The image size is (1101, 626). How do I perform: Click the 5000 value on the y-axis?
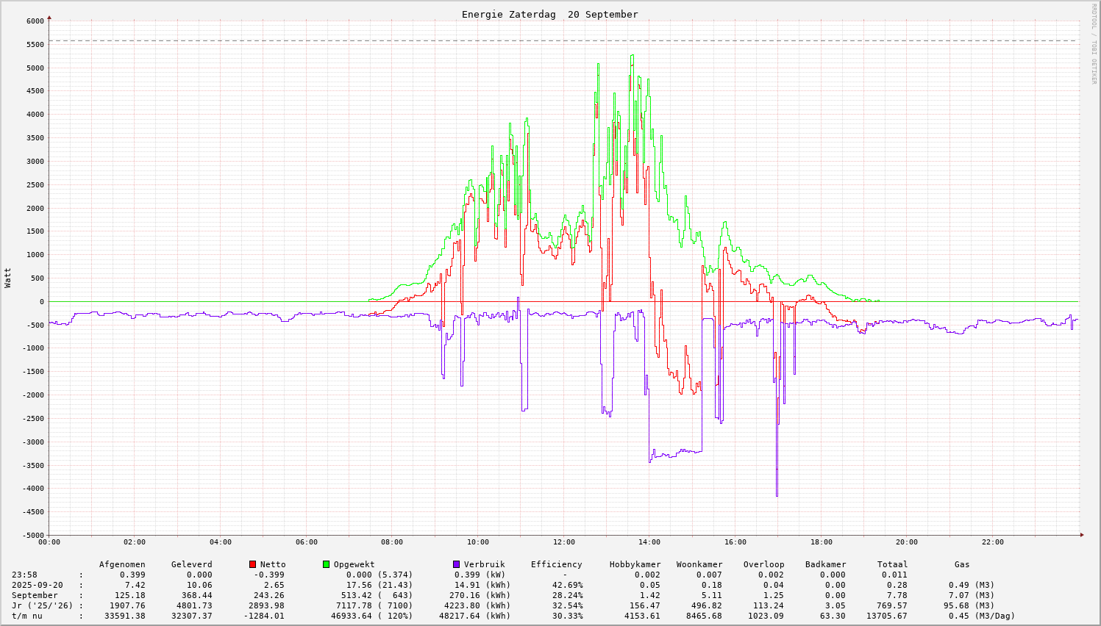(x=35, y=68)
